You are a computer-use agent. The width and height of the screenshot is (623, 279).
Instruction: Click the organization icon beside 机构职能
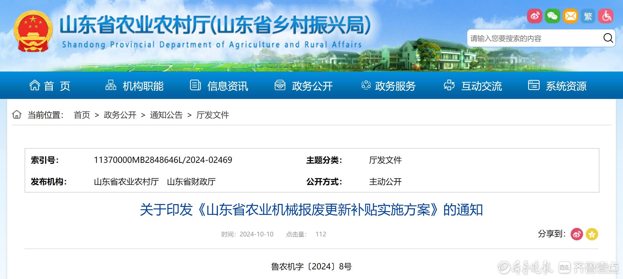[111, 85]
